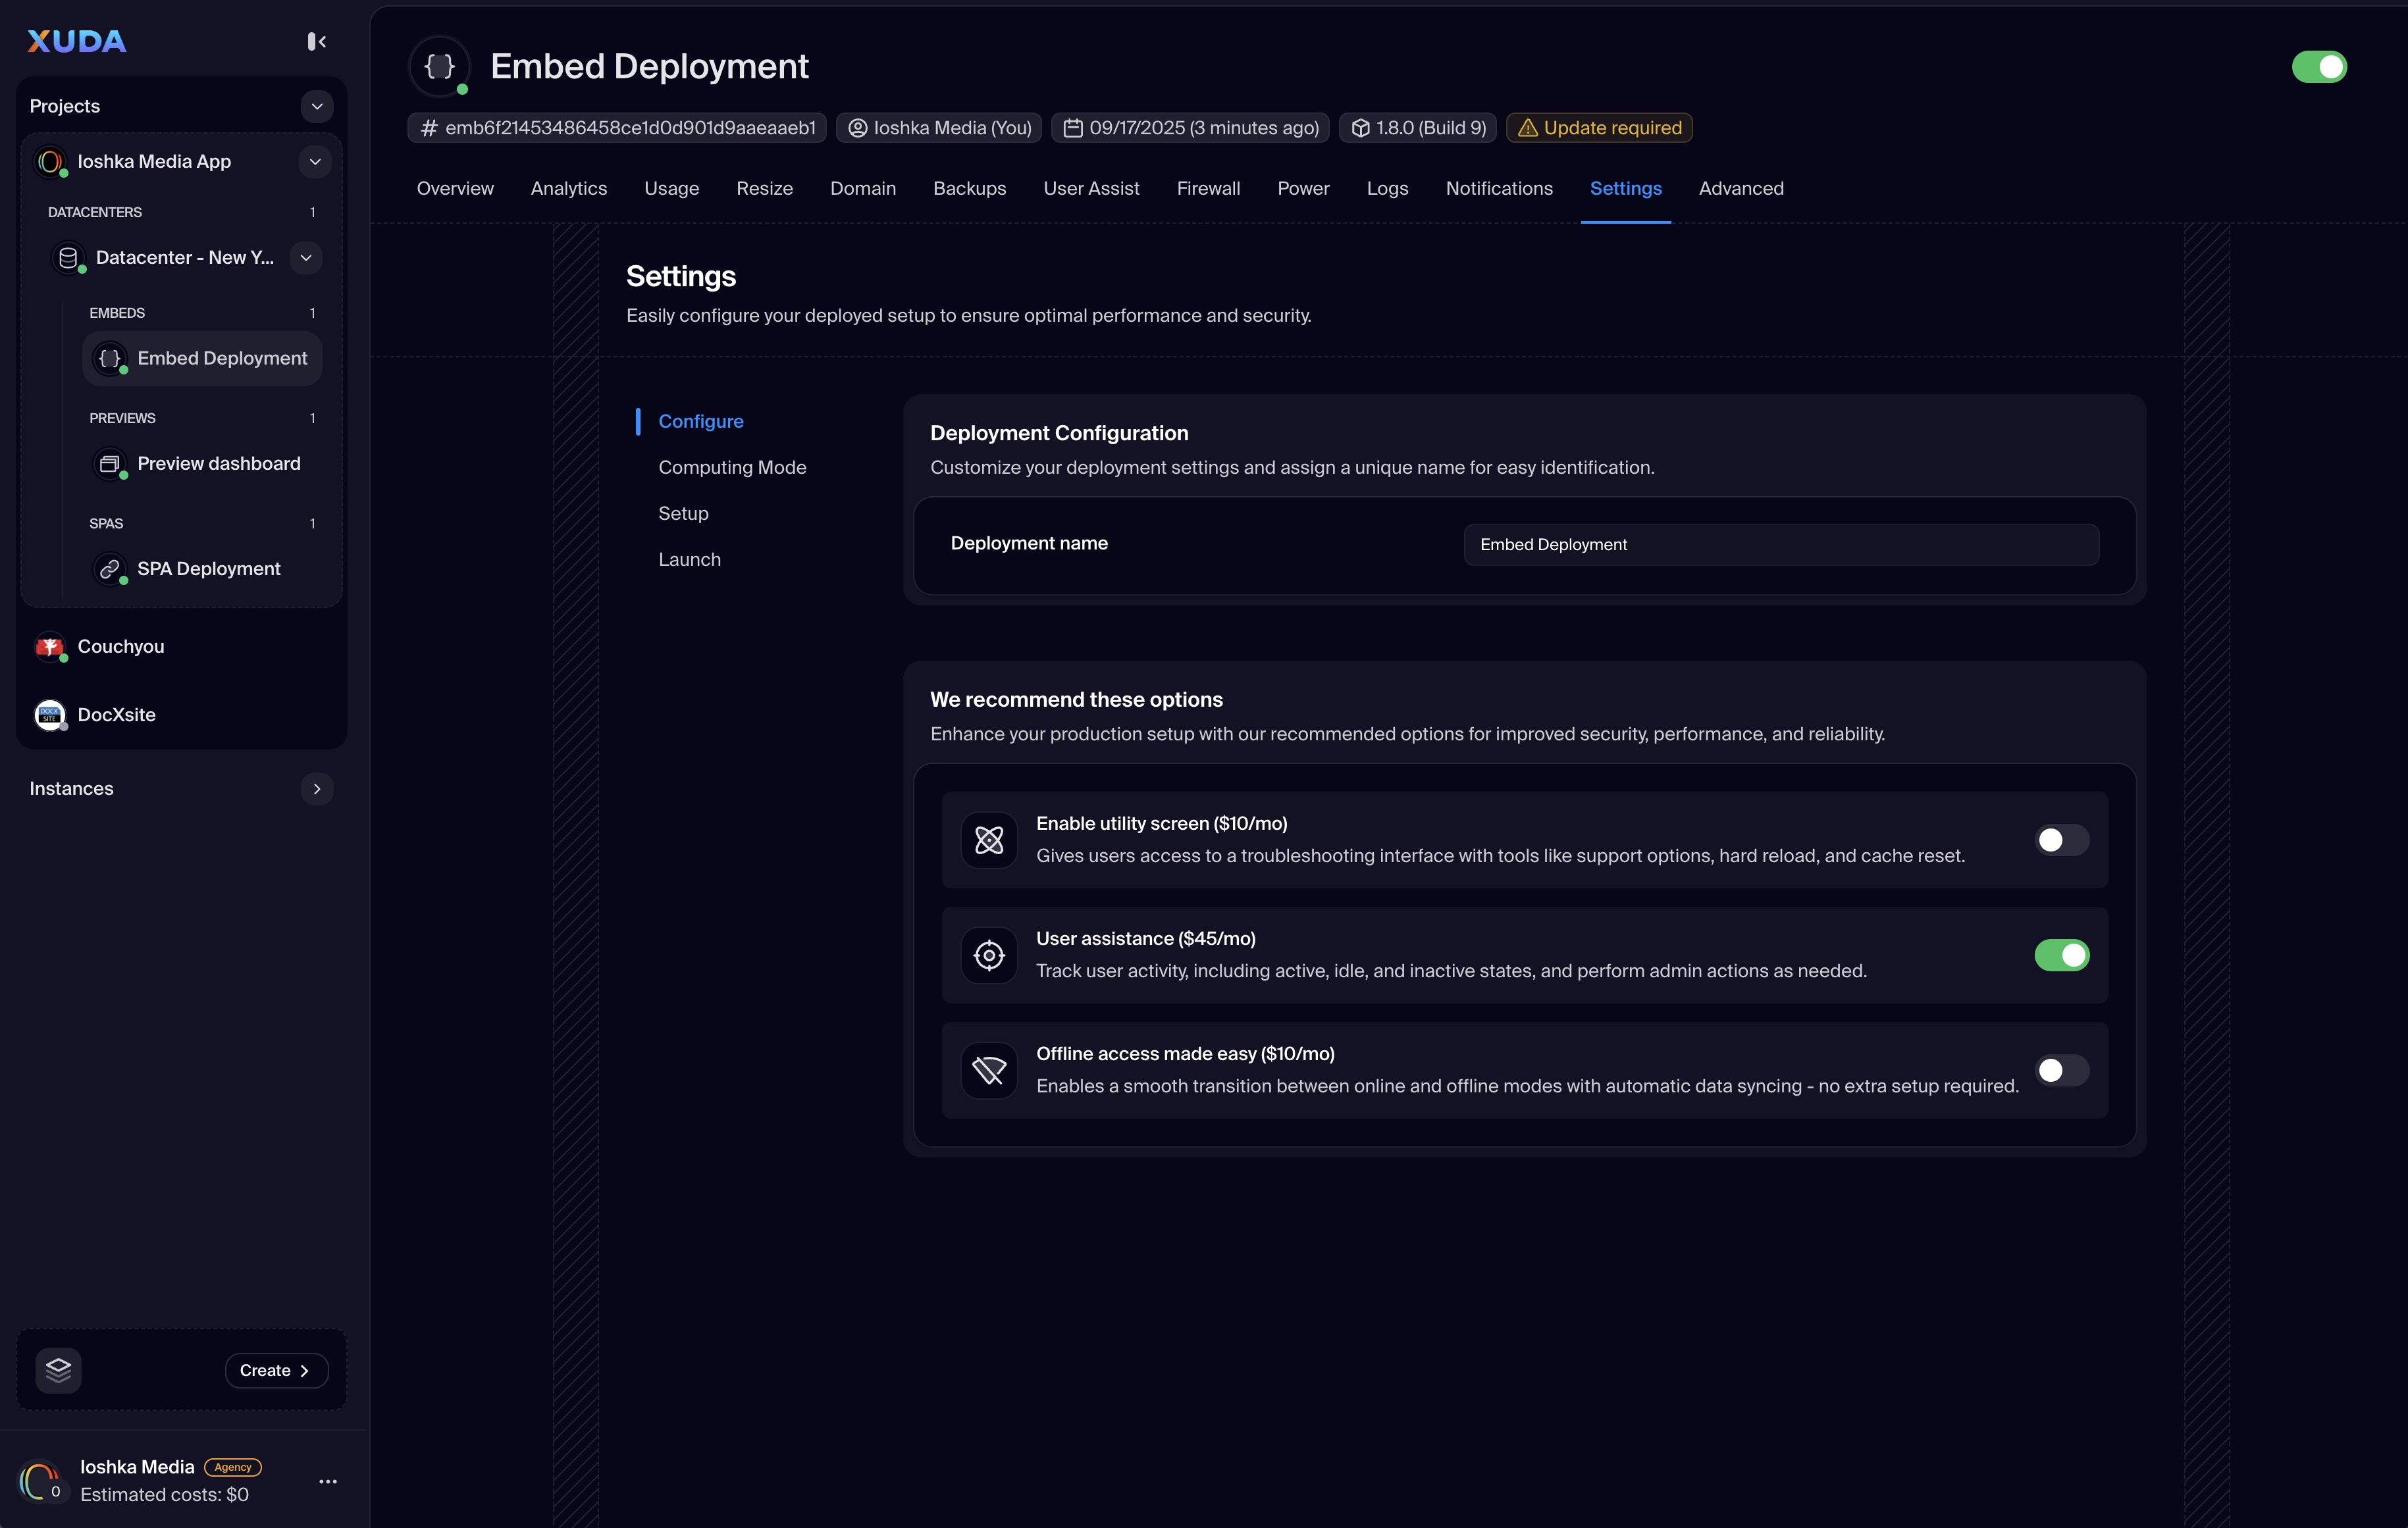Screen dimensions: 2408x1528
Task: Click the Update required warning badge
Action: pyautogui.click(x=1599, y=128)
